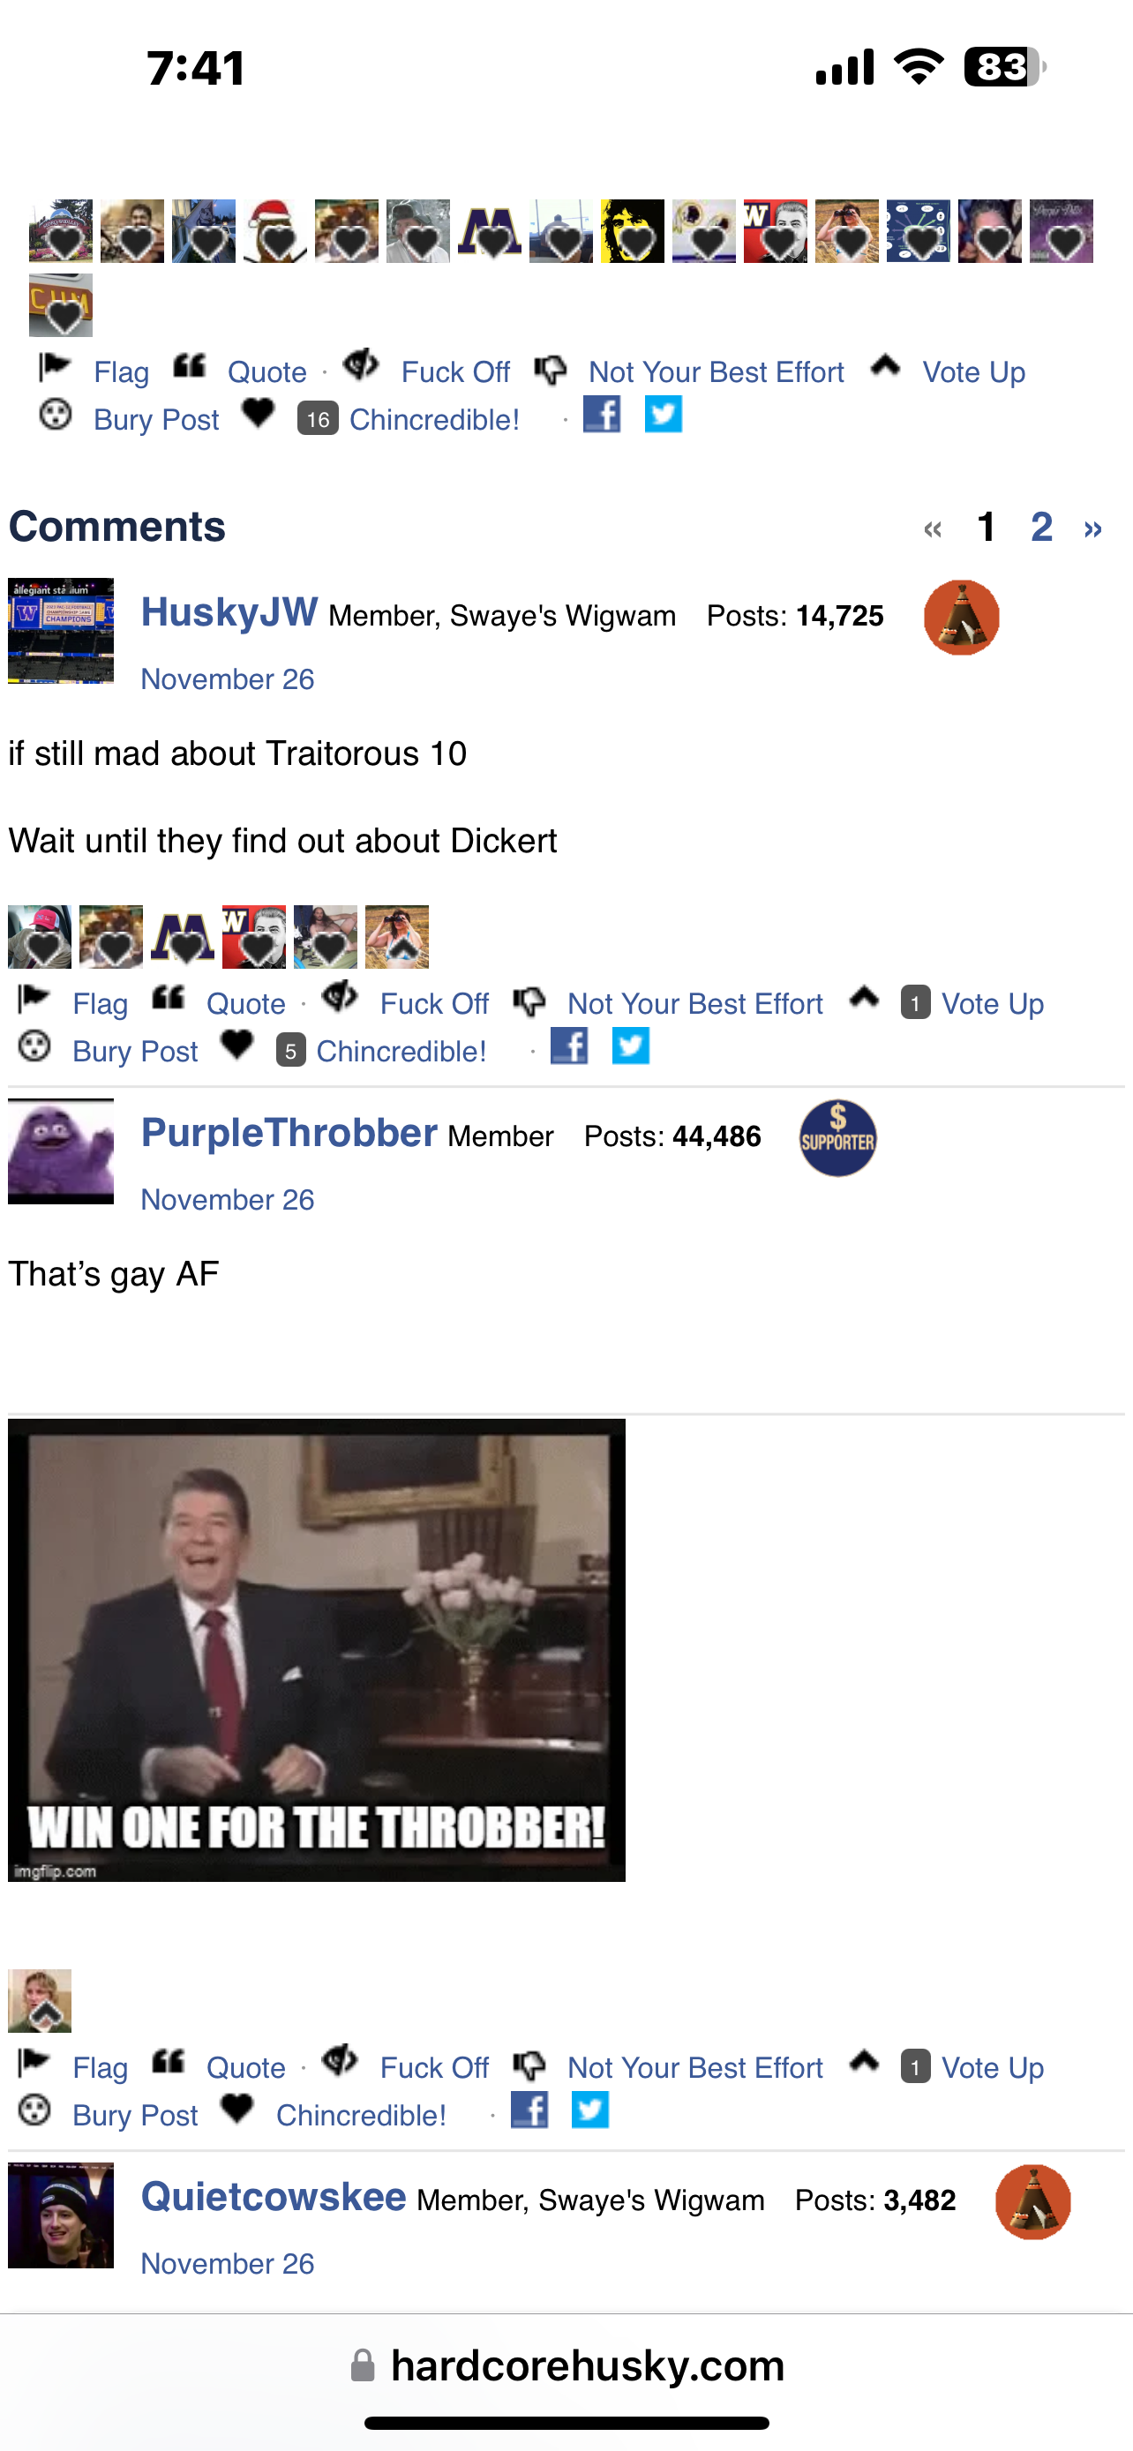Flag the top post
This screenshot has width=1133, height=2451.
(x=121, y=371)
